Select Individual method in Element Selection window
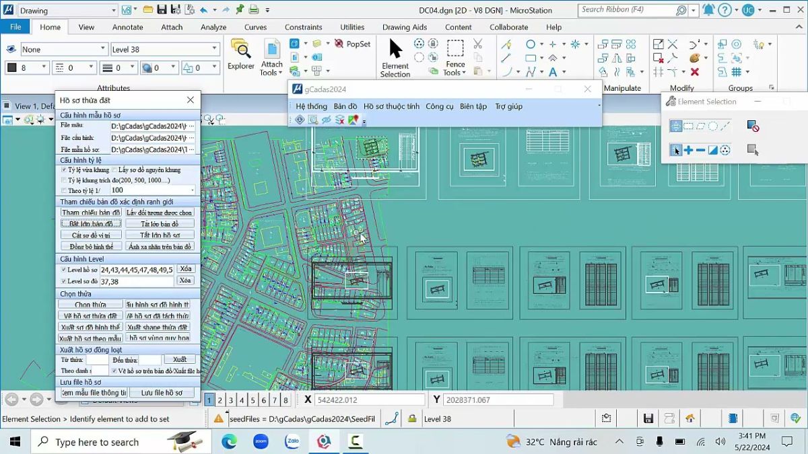 tap(676, 126)
